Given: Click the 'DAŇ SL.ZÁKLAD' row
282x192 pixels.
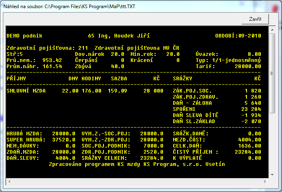Looking at the screenshot, I should pos(217,121).
